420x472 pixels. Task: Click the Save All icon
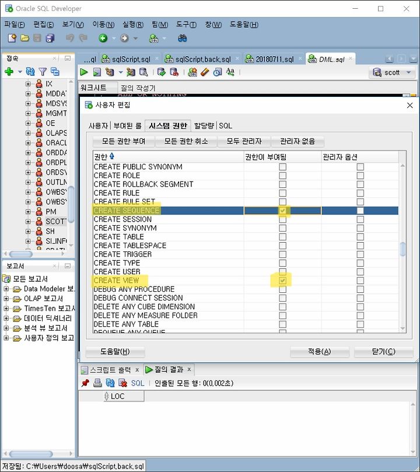point(50,38)
